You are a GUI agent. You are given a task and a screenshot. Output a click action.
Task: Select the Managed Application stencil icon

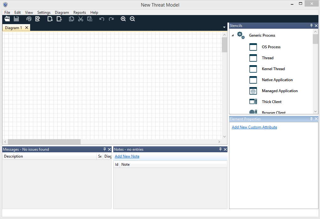[253, 91]
